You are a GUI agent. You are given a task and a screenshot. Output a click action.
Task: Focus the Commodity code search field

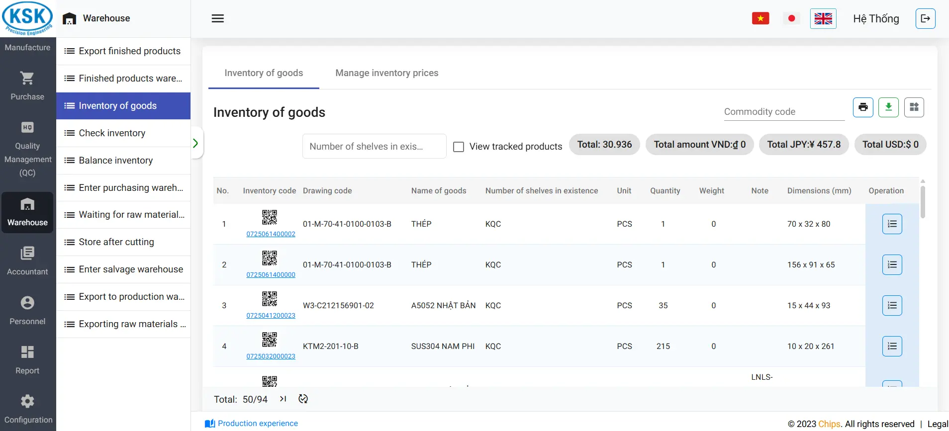click(x=784, y=112)
